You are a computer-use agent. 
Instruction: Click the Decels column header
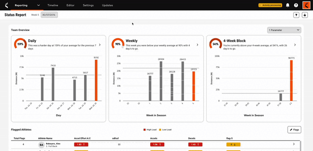tap(192, 138)
